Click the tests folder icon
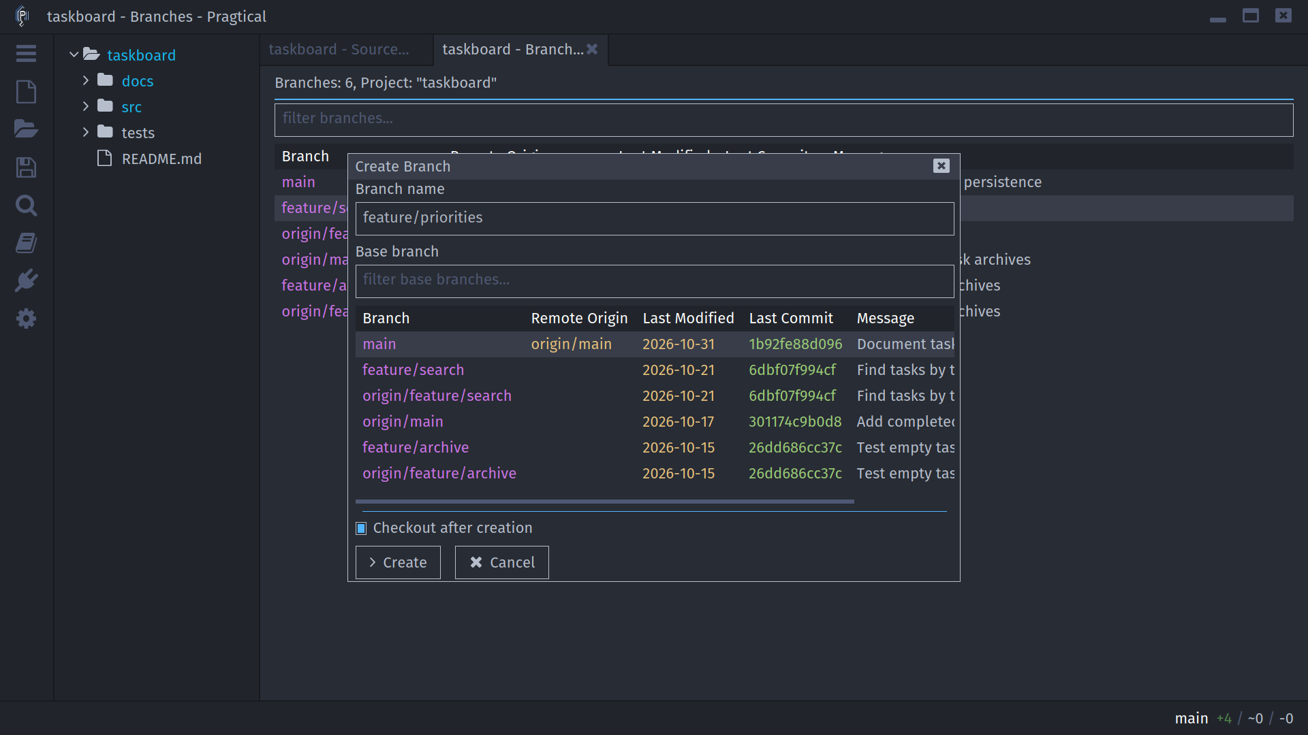 (x=105, y=132)
